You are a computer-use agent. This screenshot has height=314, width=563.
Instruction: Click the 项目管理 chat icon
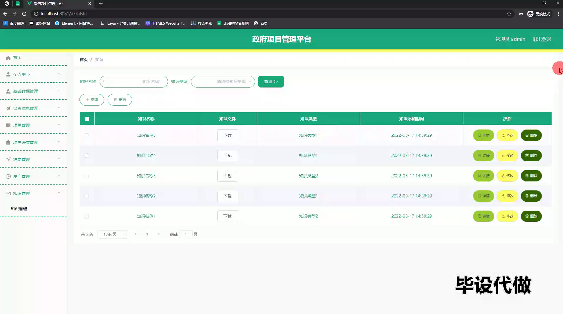(x=8, y=125)
